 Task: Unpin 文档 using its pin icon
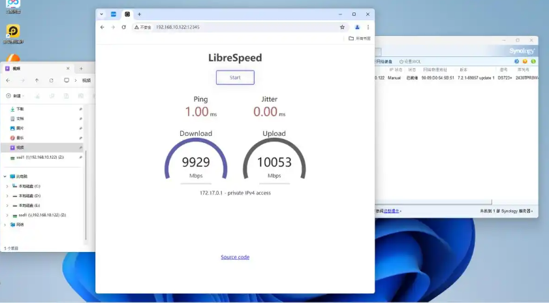click(80, 119)
